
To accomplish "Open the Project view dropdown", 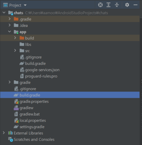I will 25,5.
